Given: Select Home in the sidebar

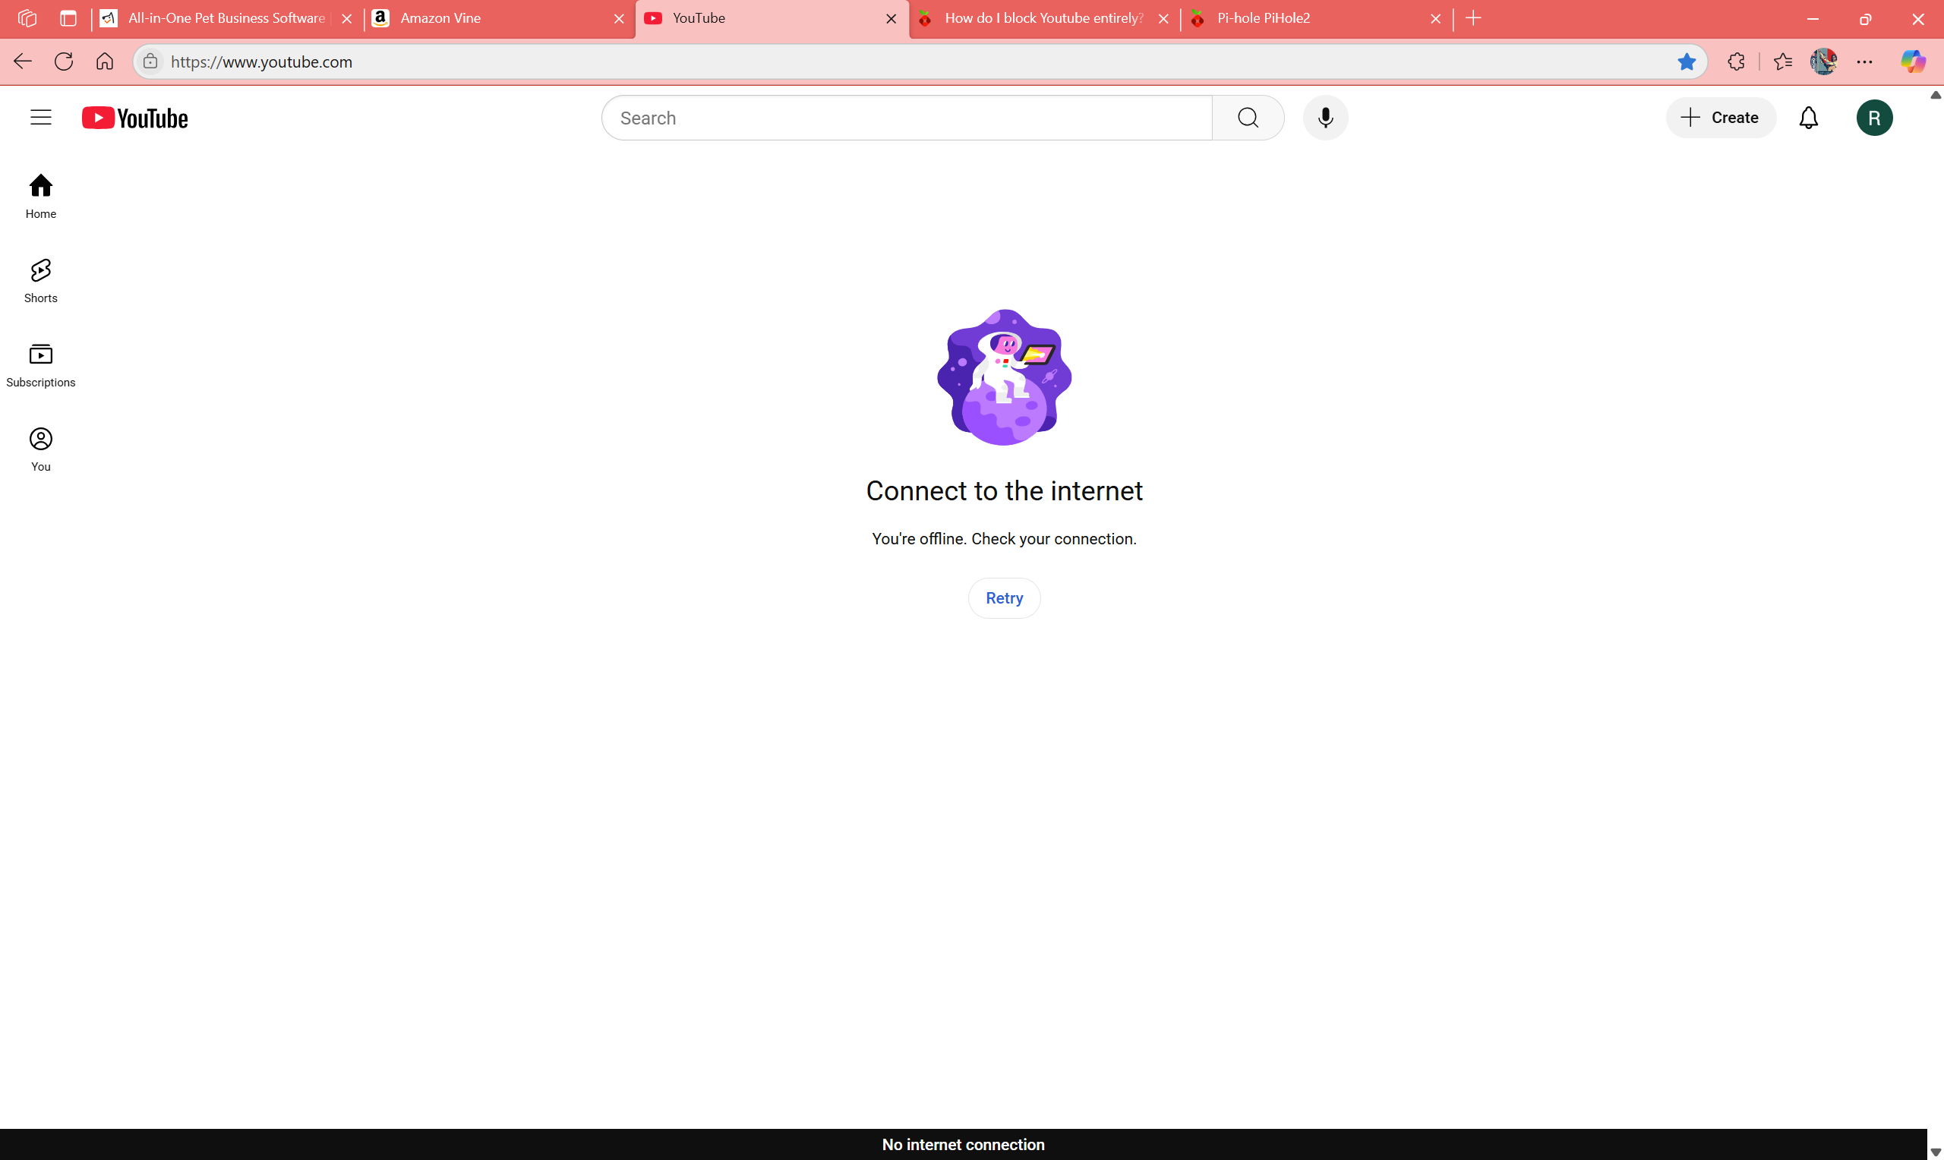Looking at the screenshot, I should (x=41, y=196).
